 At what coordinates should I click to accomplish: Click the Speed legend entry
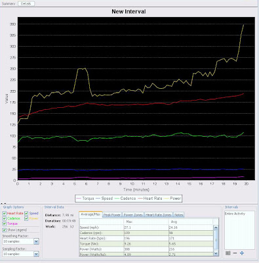104,199
